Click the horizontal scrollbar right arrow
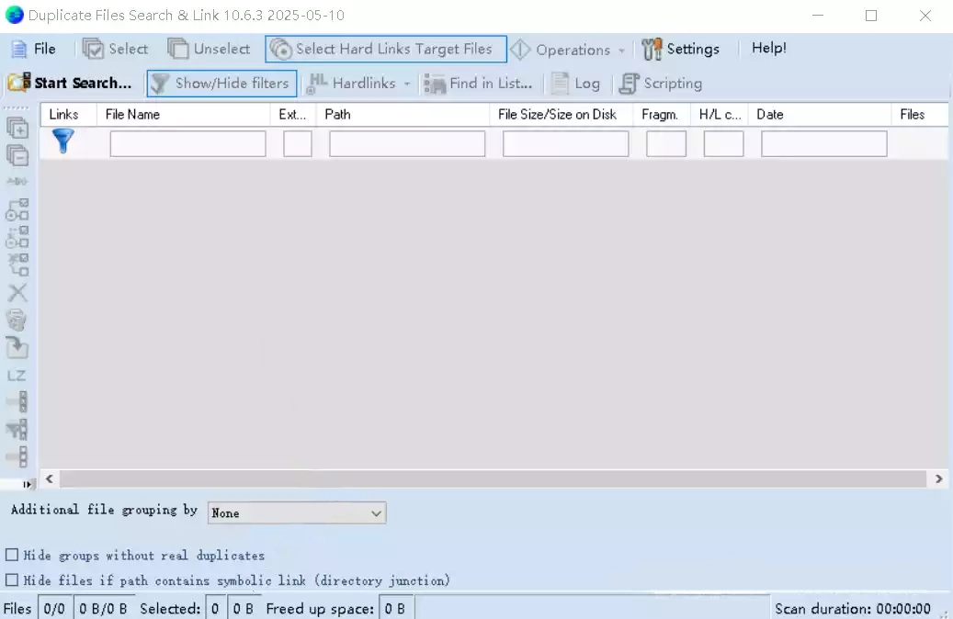The width and height of the screenshot is (953, 619). tap(938, 478)
